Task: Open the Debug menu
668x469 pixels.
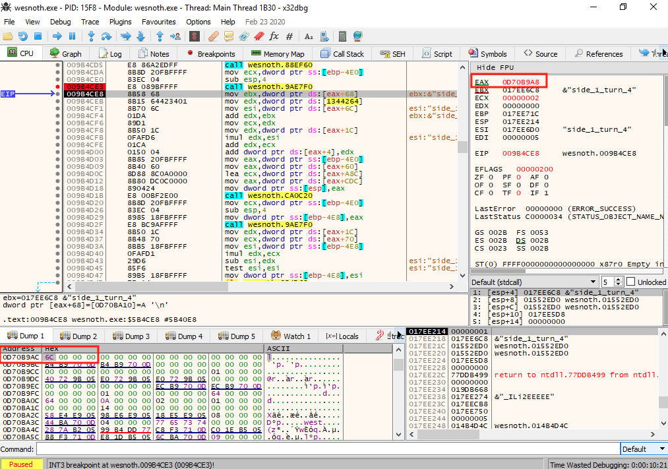Action: pyautogui.click(x=61, y=22)
